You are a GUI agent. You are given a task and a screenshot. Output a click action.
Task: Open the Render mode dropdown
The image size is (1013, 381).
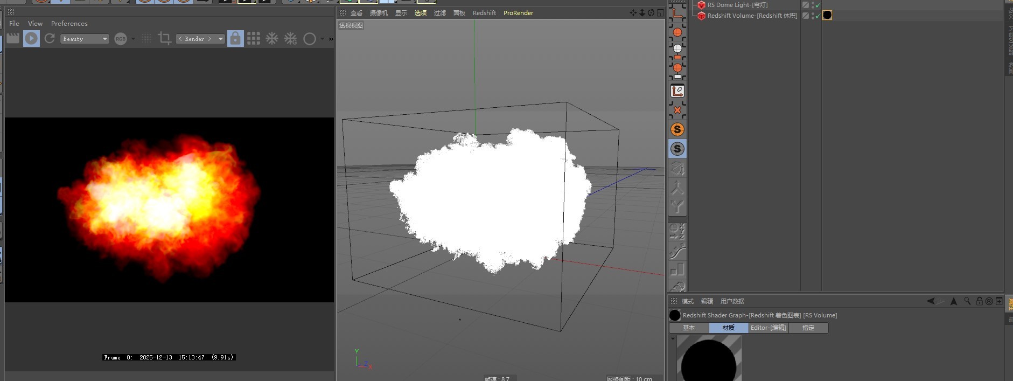(x=200, y=39)
